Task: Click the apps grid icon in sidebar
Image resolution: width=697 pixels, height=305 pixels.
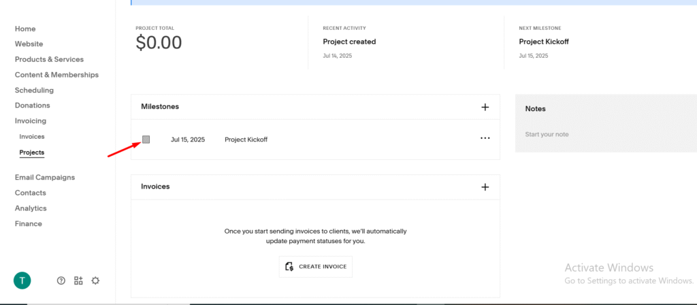Action: (78, 280)
